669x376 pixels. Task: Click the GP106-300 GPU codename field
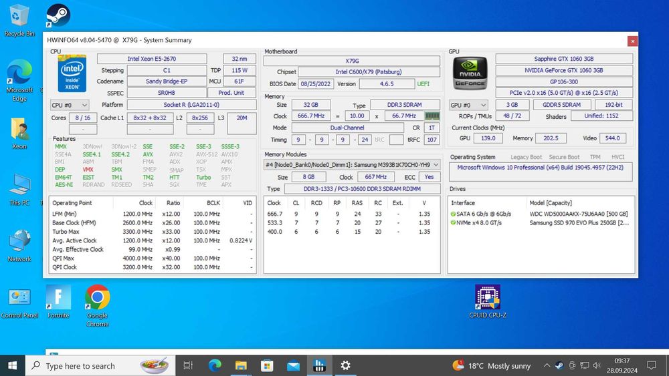(564, 81)
